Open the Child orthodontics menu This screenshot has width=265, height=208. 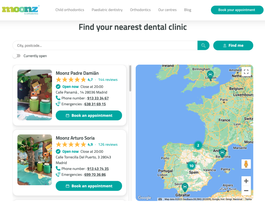click(70, 10)
